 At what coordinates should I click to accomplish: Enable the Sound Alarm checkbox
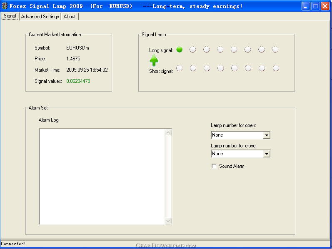pyautogui.click(x=214, y=166)
